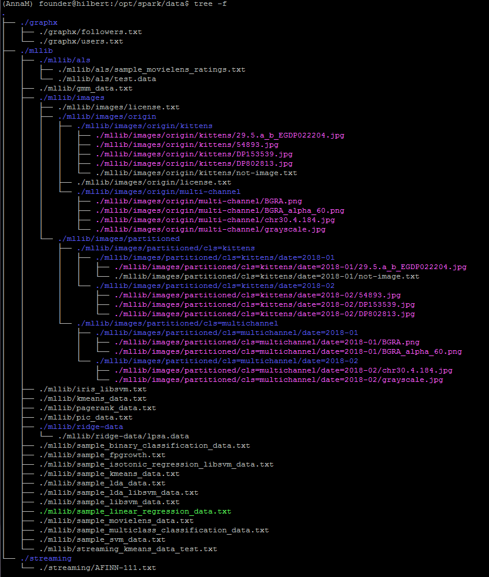Select cls=kittens/date=2018-02/DP153539.jpg
This screenshot has height=577, width=489.
tap(264, 305)
